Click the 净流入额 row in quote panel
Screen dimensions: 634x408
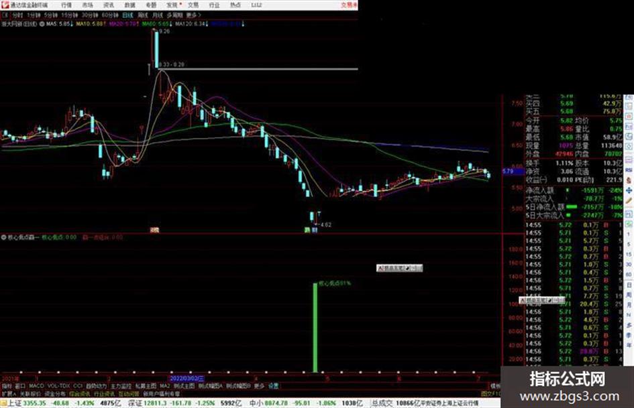574,190
